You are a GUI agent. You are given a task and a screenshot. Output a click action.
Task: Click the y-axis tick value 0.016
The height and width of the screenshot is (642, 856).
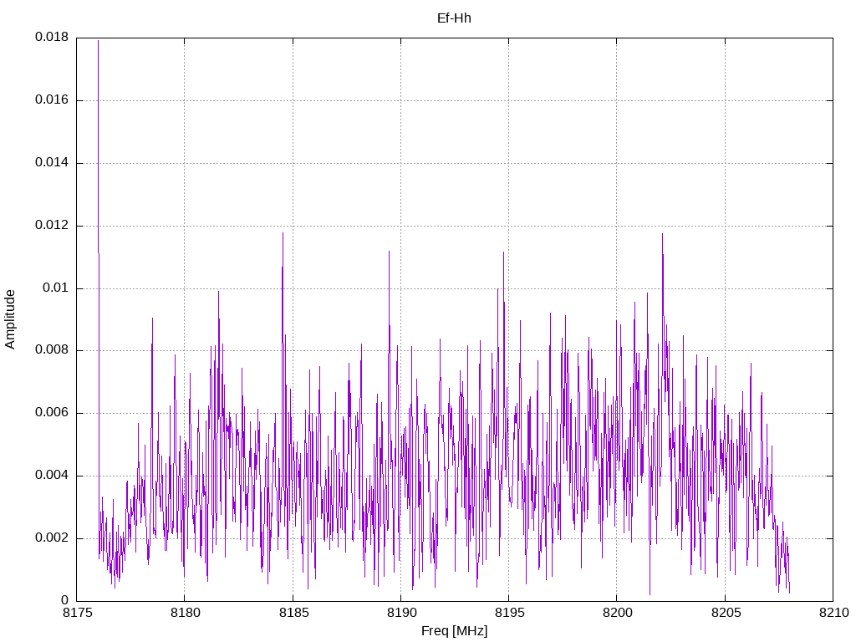pyautogui.click(x=52, y=100)
